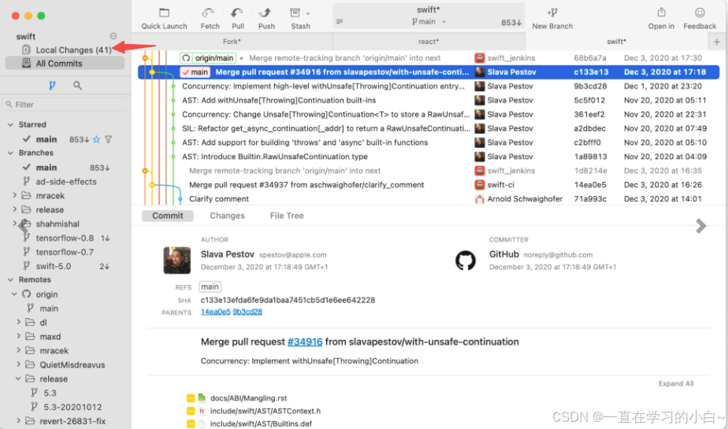Collapse the Starred section
Screen dimensions: 728x429
[11, 124]
